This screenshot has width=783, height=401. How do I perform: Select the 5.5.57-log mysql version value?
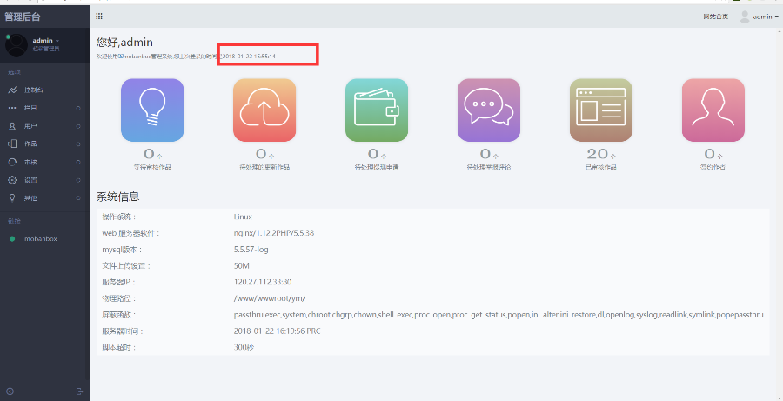pos(251,249)
